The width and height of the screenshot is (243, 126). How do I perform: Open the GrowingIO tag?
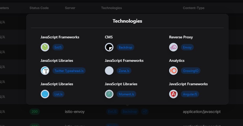point(191,71)
